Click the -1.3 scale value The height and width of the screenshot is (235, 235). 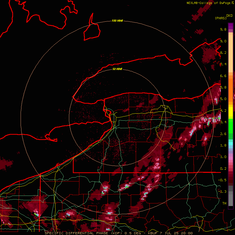click(x=222, y=192)
